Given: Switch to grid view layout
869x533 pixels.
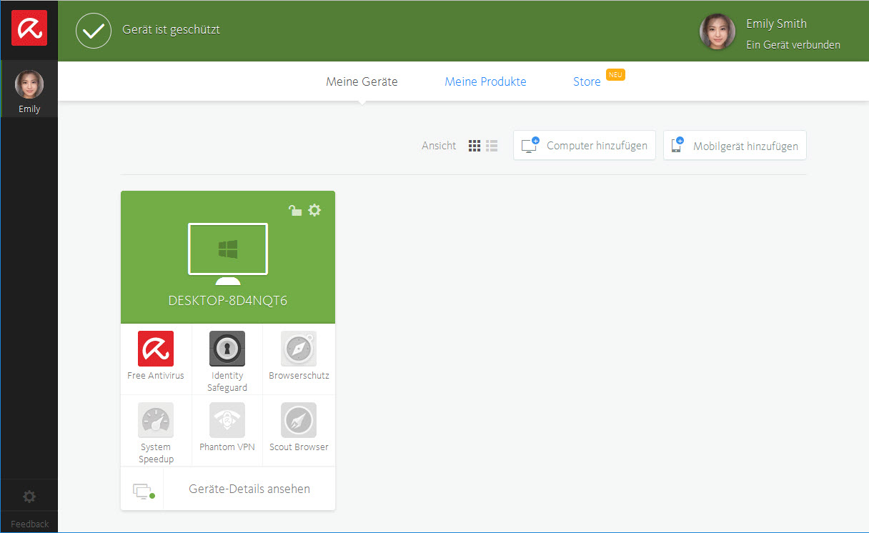Looking at the screenshot, I should click(475, 146).
